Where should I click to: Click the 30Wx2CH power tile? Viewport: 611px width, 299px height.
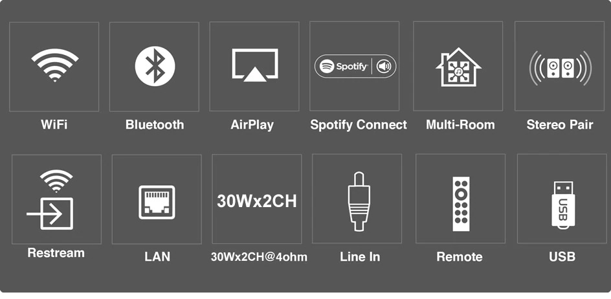click(x=257, y=199)
